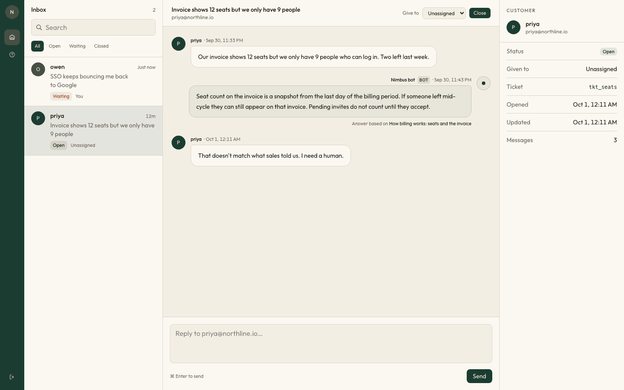Viewport: 624px width, 390px height.
Task: Click the reply text box
Action: tap(331, 344)
